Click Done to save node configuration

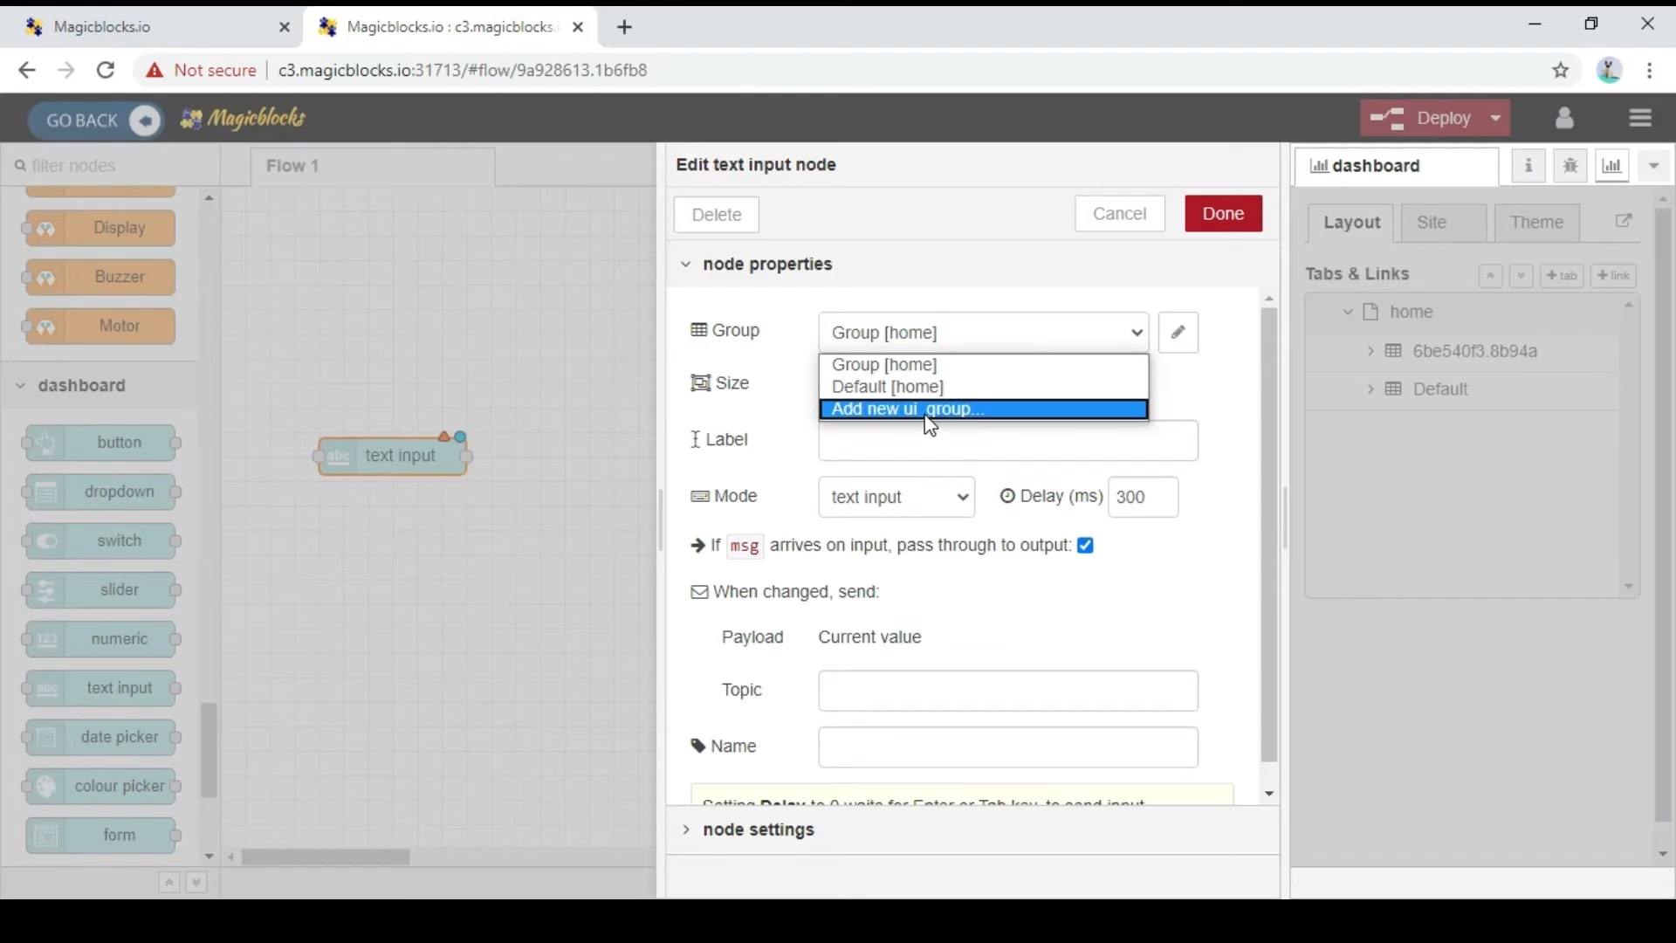tap(1224, 213)
